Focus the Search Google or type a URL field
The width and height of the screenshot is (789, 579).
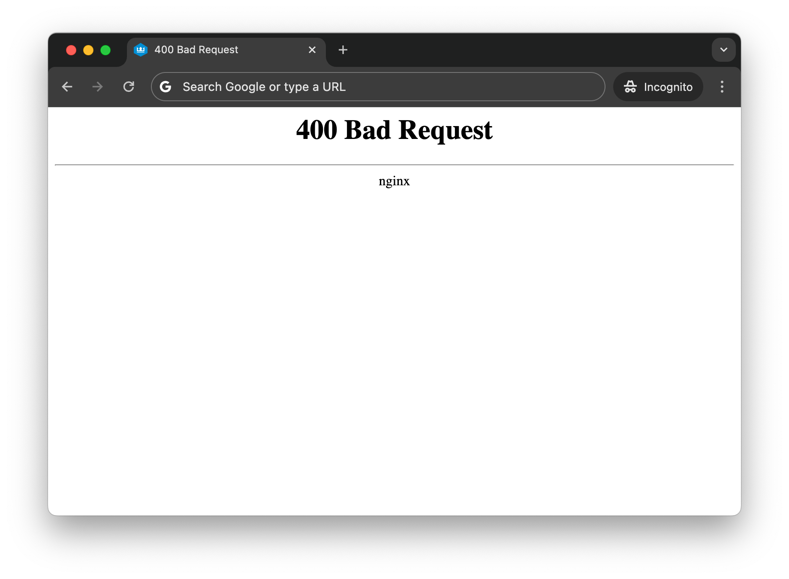click(x=378, y=87)
